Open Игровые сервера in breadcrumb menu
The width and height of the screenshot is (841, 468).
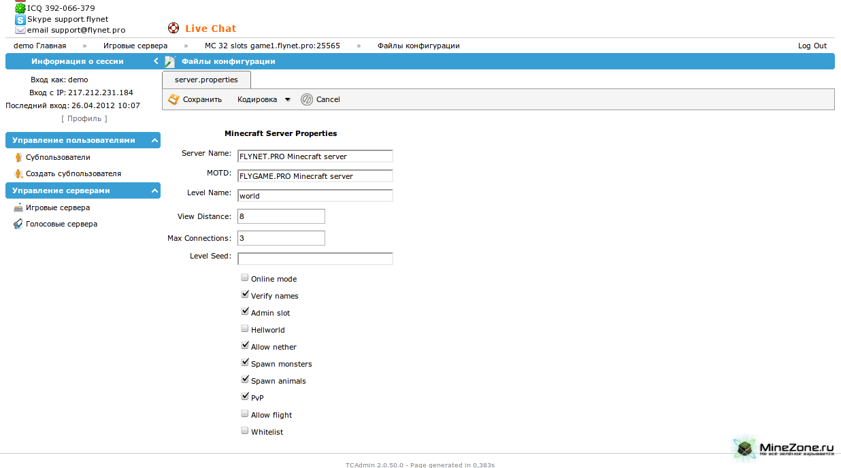135,46
